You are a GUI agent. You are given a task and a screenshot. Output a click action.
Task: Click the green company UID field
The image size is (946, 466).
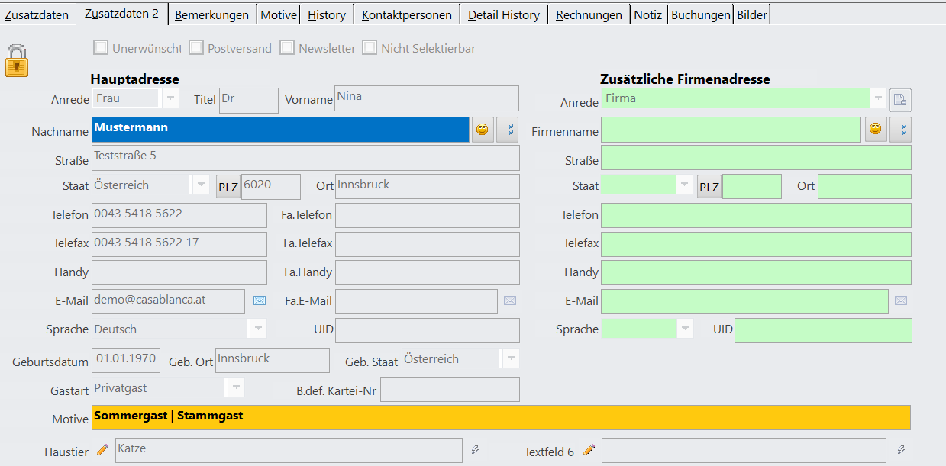click(823, 330)
